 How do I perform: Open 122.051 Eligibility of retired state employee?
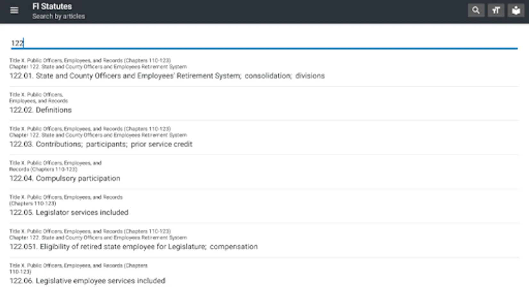(x=134, y=247)
